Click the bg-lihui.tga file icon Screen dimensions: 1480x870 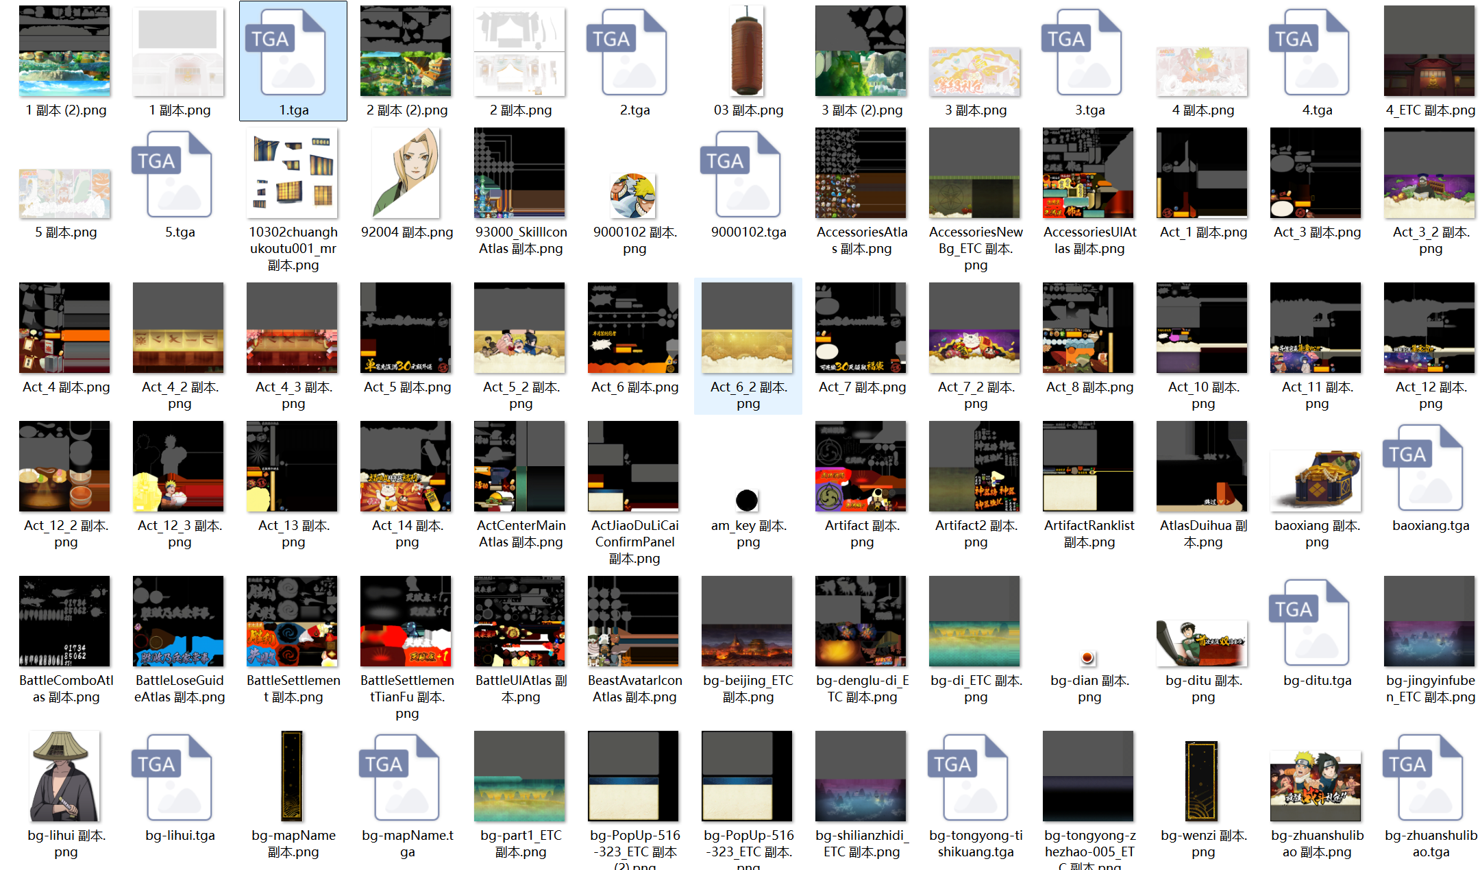[180, 777]
